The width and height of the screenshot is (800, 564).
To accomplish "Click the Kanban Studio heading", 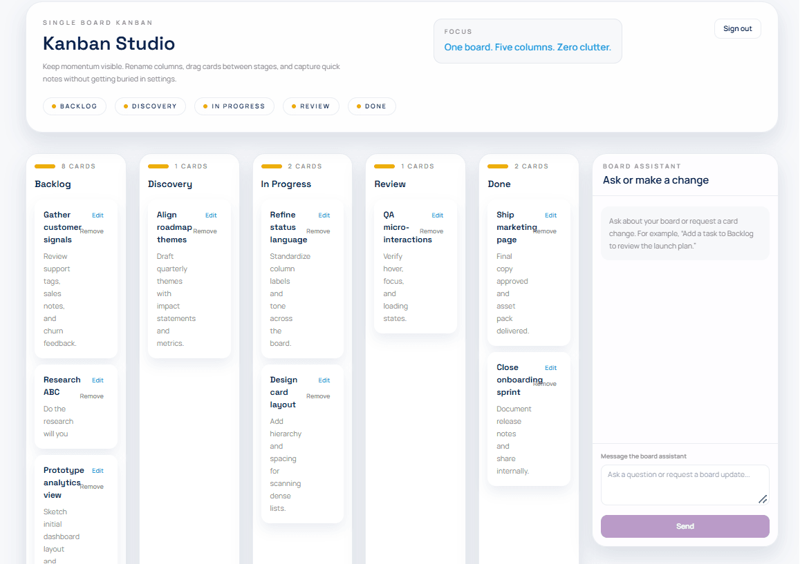I will (x=109, y=43).
